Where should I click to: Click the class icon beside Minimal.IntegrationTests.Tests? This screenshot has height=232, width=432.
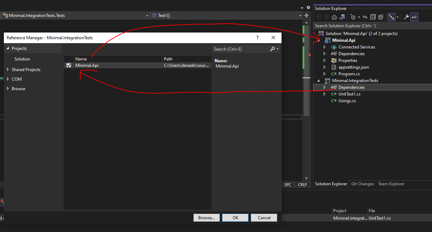click(x=5, y=16)
